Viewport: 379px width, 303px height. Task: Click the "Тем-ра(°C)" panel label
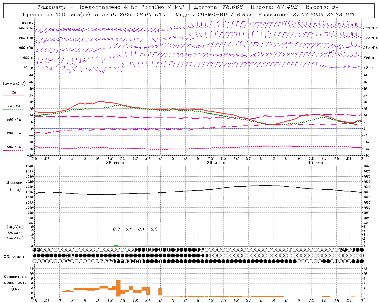click(x=14, y=84)
